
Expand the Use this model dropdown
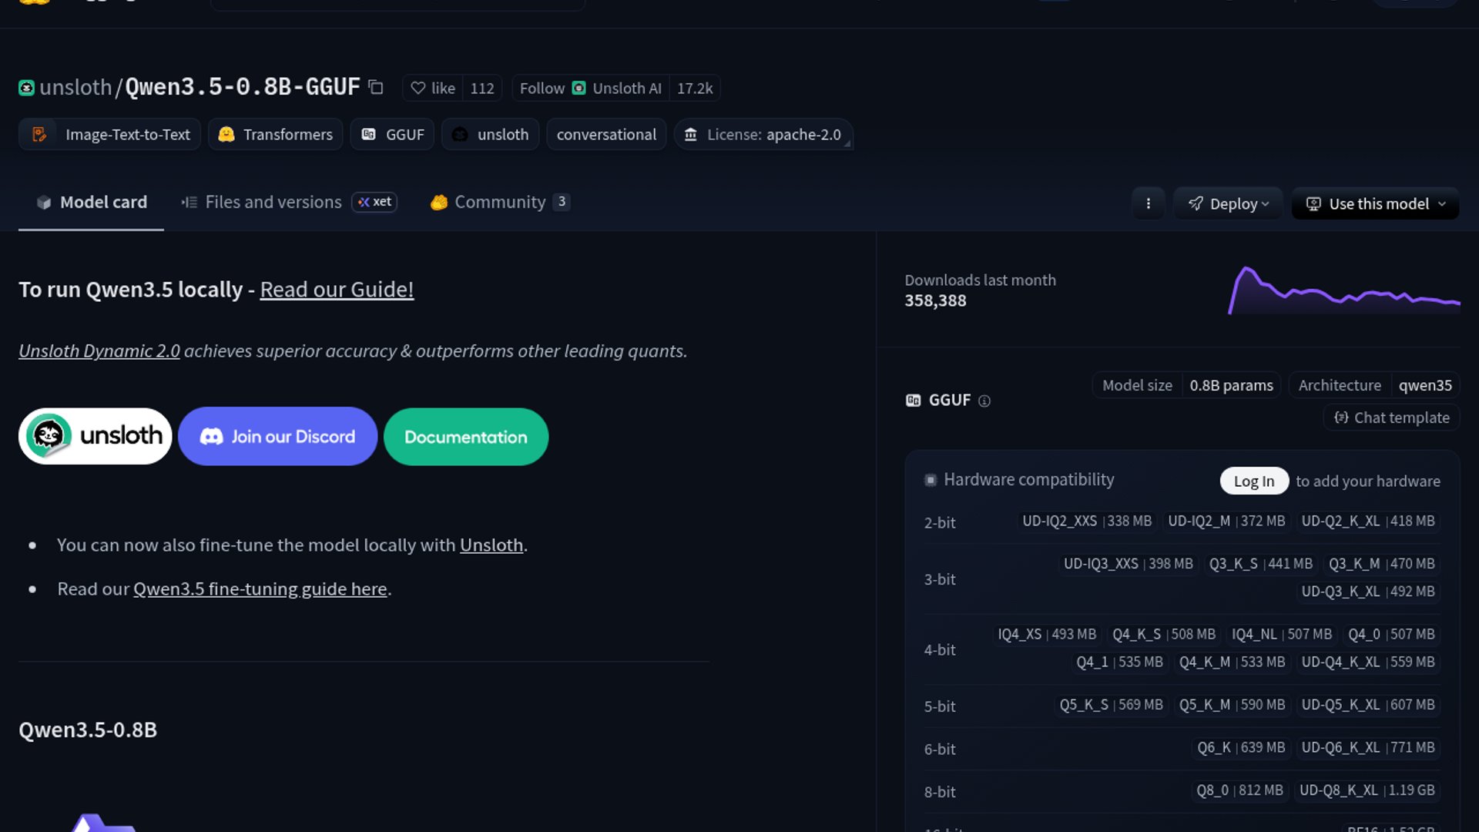pyautogui.click(x=1375, y=203)
